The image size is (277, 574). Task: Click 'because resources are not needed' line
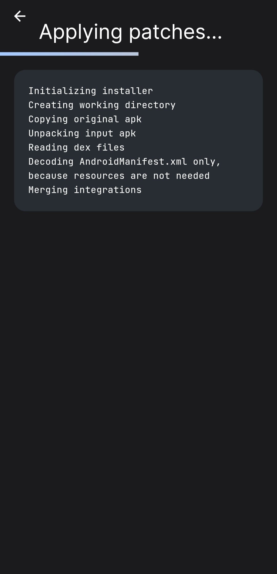coord(119,176)
